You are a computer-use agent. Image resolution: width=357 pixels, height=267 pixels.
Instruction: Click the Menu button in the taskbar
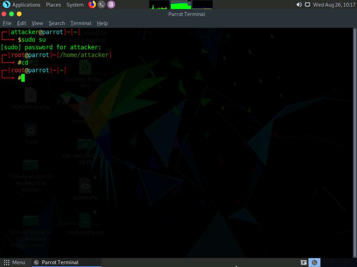click(x=15, y=262)
